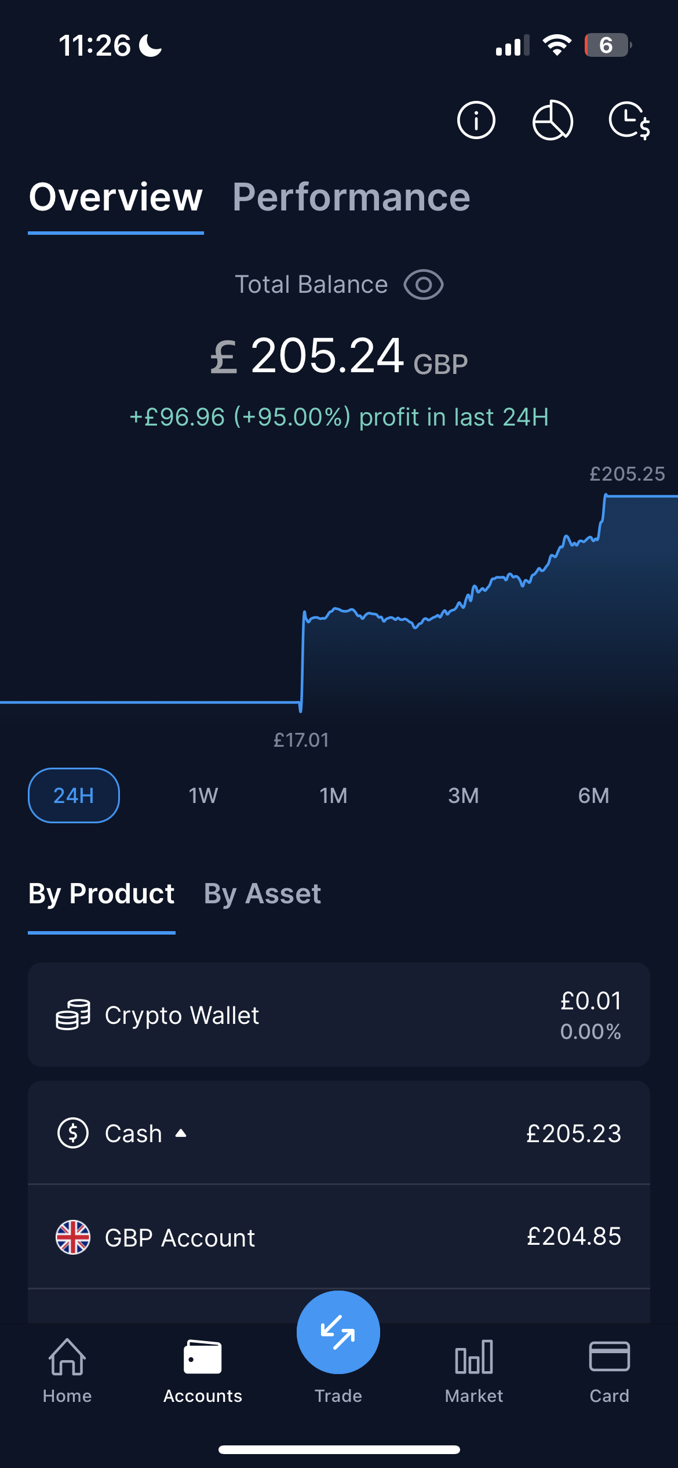Open the pie chart allocation icon
The height and width of the screenshot is (1468, 678).
(x=552, y=121)
